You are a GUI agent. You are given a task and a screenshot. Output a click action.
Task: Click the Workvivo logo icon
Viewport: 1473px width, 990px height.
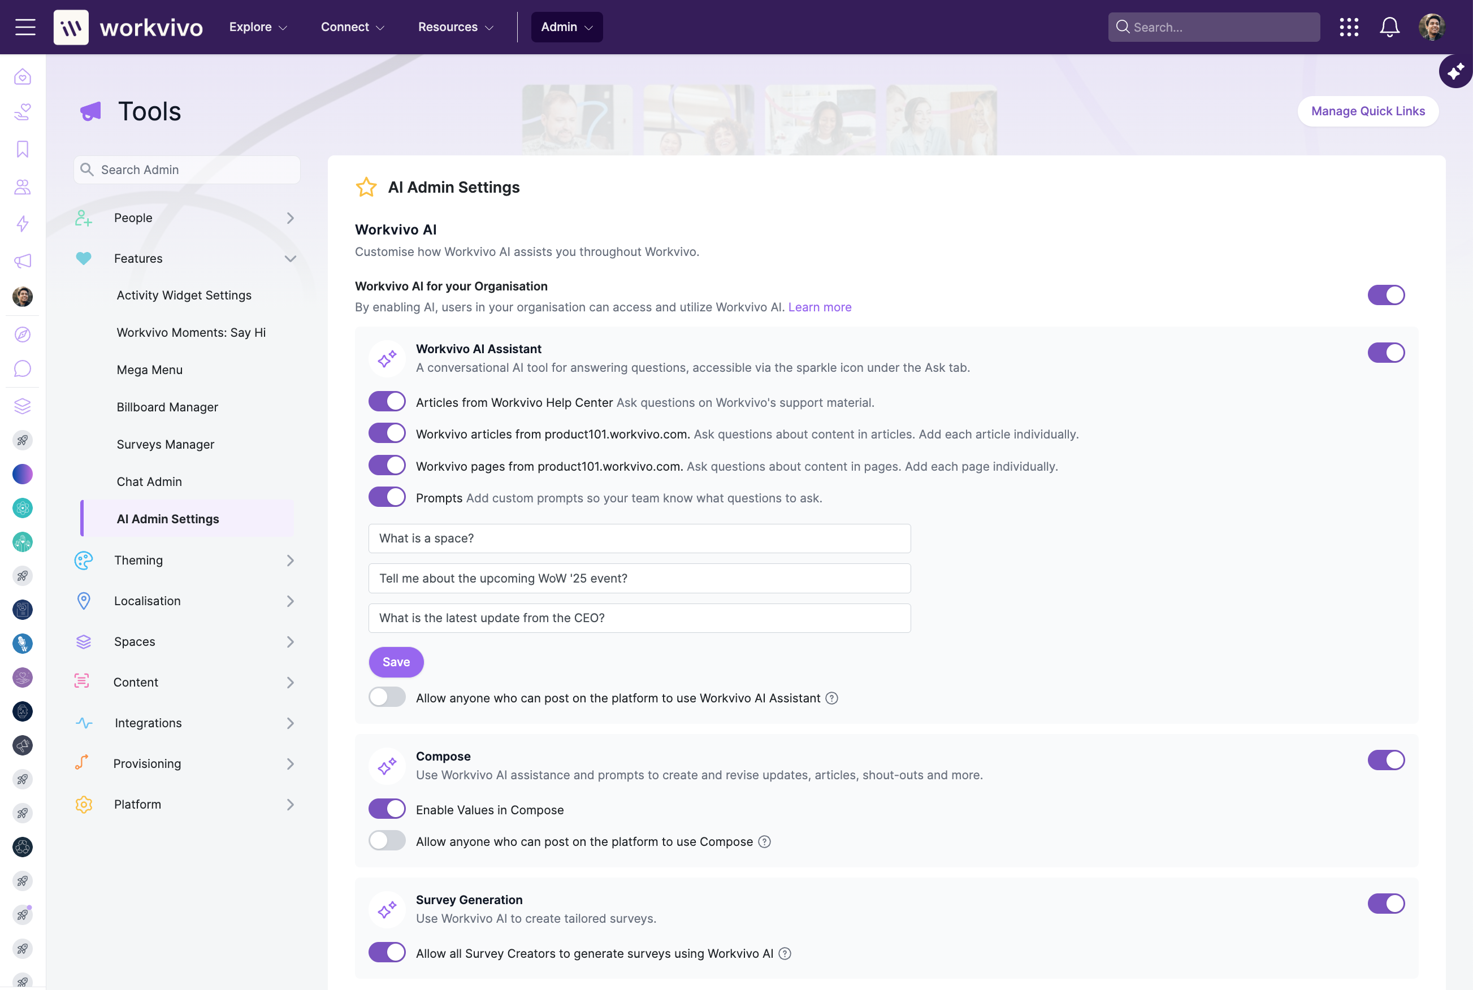tap(71, 27)
